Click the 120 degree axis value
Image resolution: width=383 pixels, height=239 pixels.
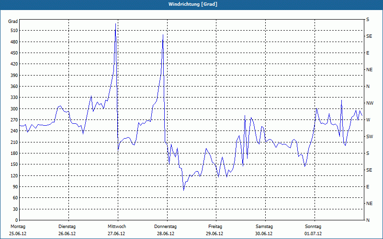point(14,175)
